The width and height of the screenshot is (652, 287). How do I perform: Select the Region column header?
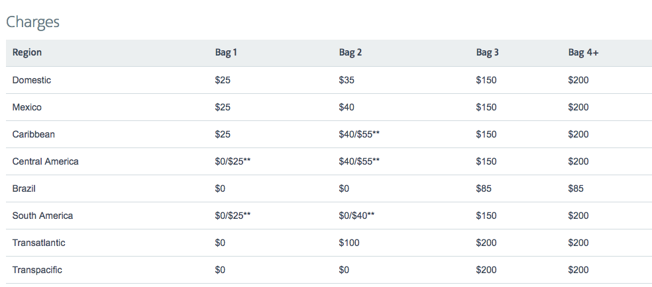27,53
